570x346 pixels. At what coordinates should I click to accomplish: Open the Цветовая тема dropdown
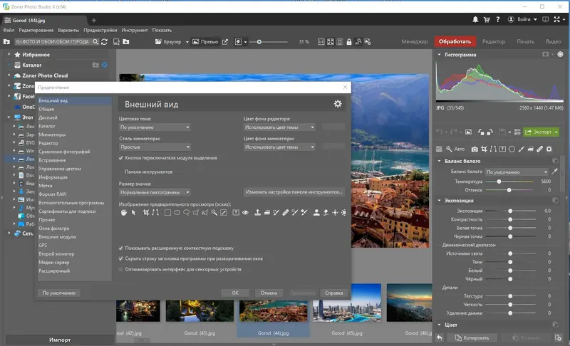pyautogui.click(x=154, y=127)
